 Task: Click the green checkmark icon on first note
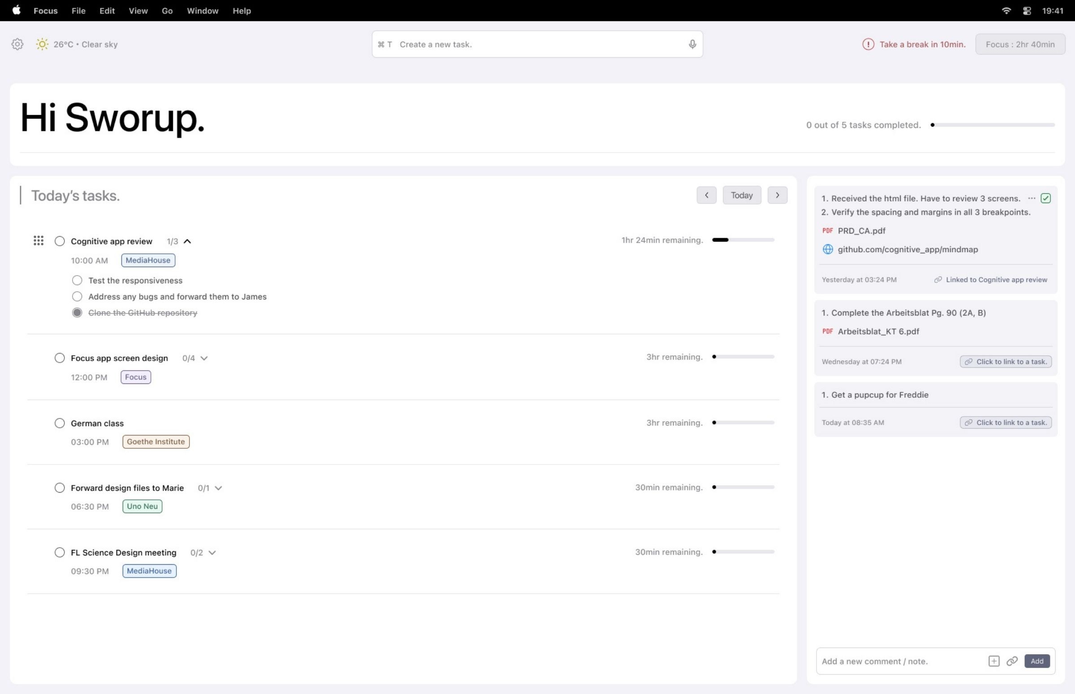(1045, 198)
